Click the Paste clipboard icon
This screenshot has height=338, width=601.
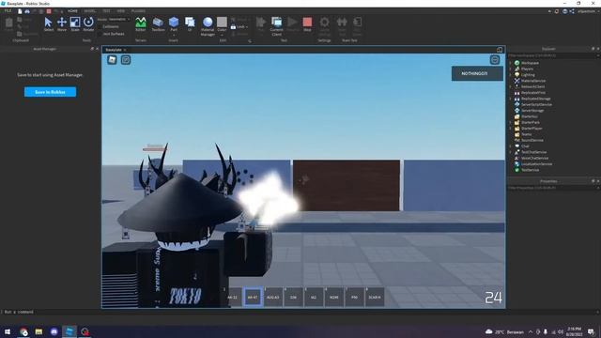pos(8,23)
